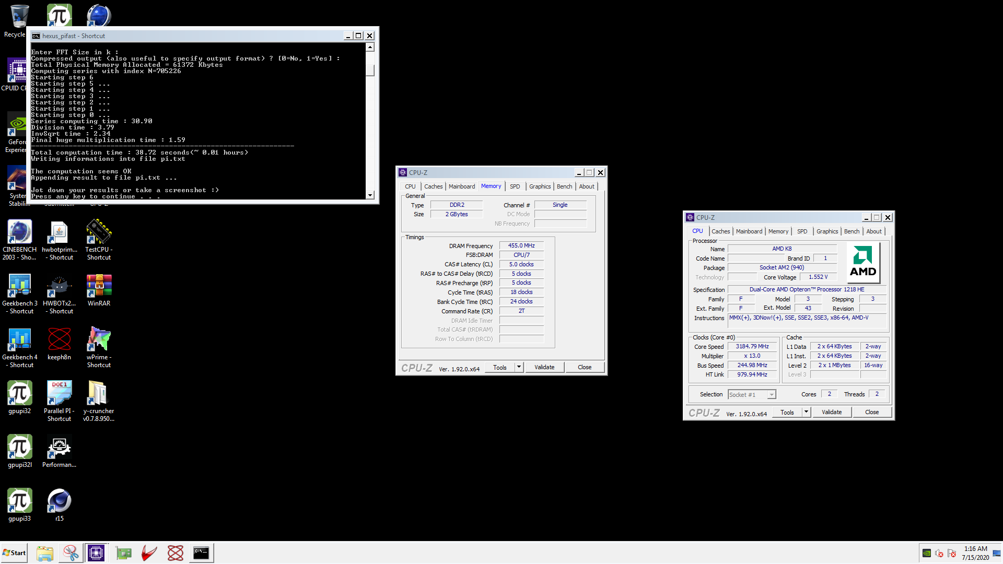Open hwbotprime shortcut icon

click(x=59, y=240)
